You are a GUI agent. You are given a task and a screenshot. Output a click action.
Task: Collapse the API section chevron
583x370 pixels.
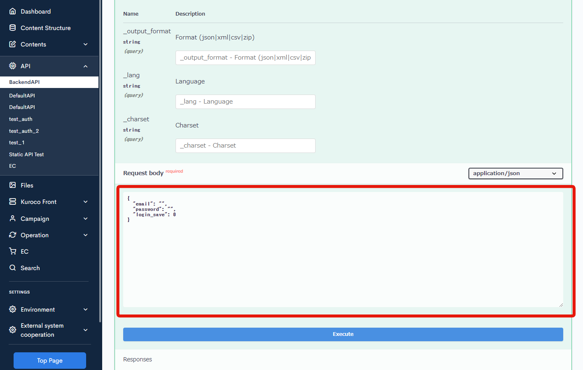tap(86, 66)
